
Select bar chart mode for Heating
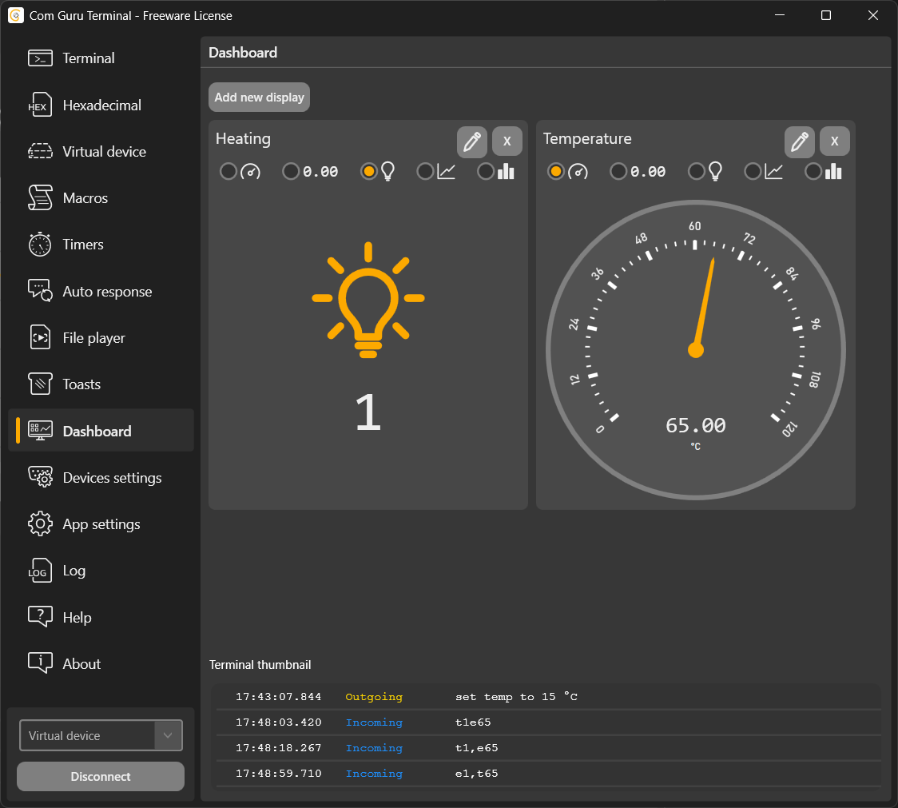coord(486,171)
